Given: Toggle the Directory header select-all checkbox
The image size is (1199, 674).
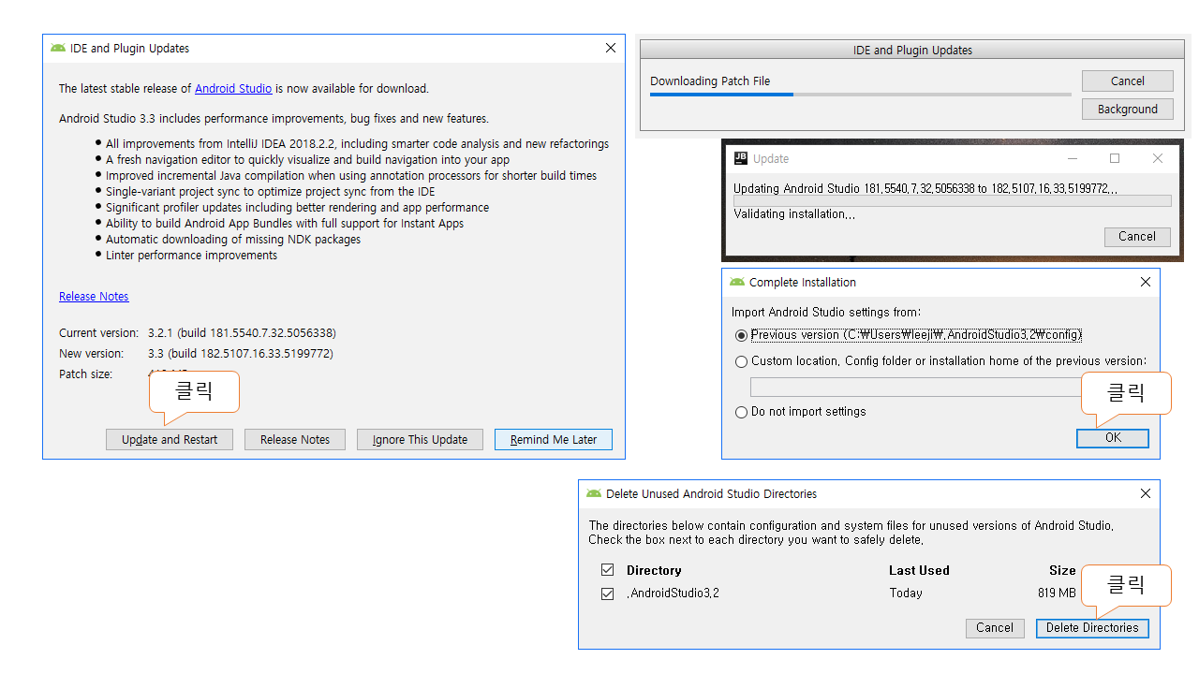Looking at the screenshot, I should pyautogui.click(x=607, y=570).
